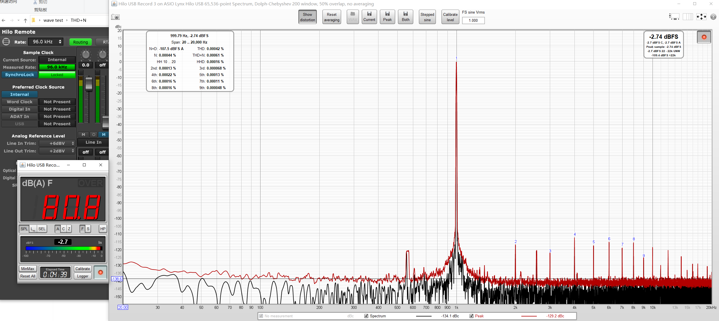Click the graph move/zoom arrows icon

coord(701,17)
